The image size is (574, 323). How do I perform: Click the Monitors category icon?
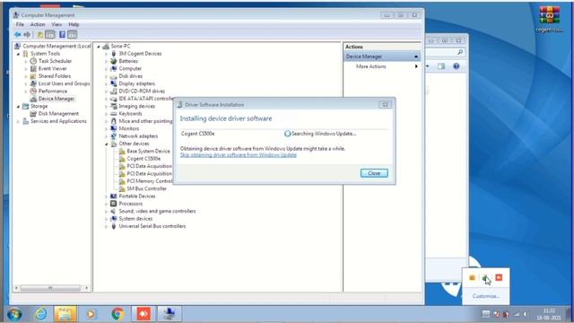(x=114, y=128)
